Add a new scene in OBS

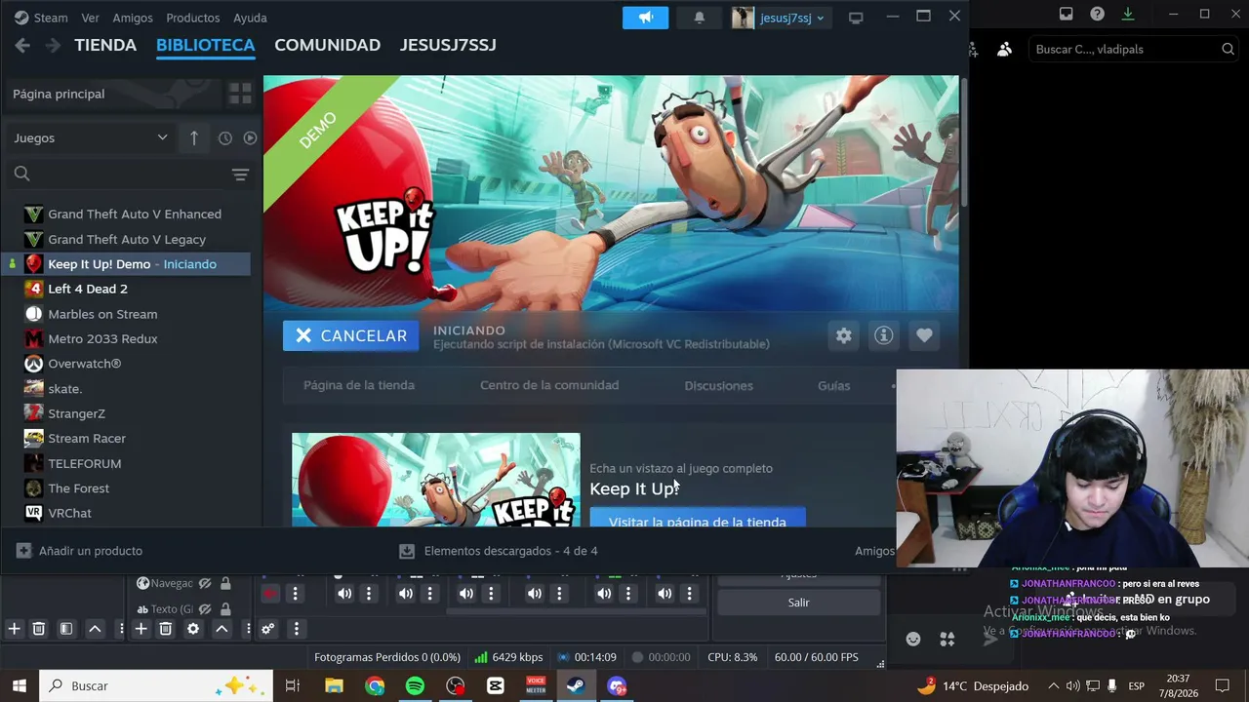pyautogui.click(x=14, y=629)
